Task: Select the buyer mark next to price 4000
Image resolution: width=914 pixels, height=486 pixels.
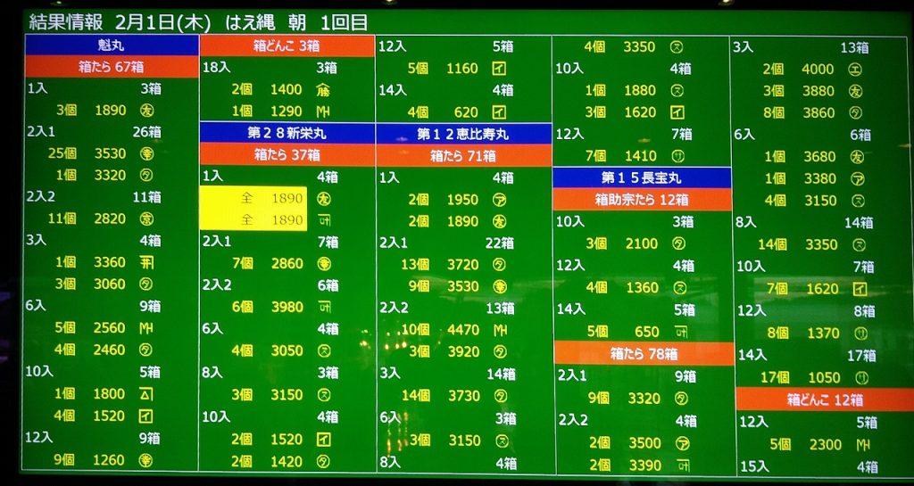Action: point(857,69)
